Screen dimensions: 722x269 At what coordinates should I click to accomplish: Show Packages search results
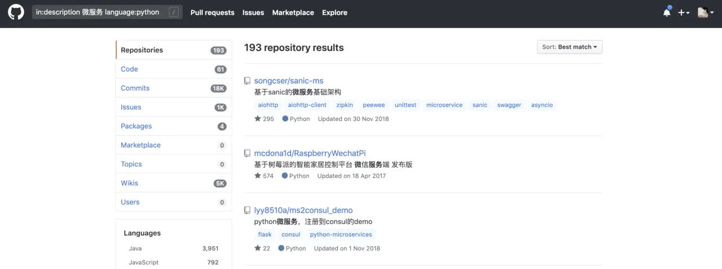(174, 126)
